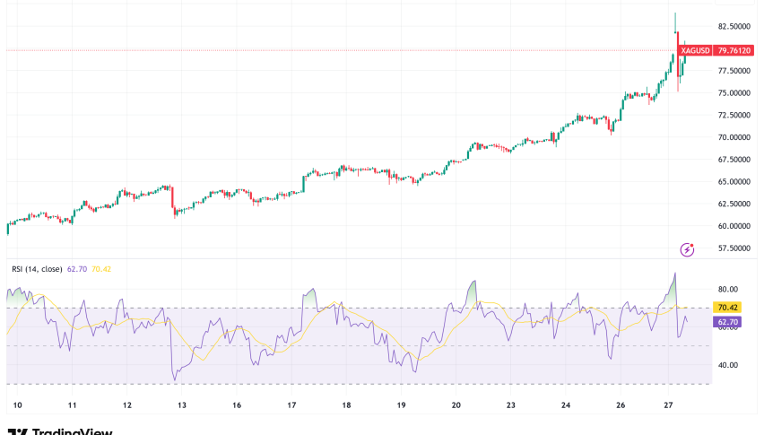Click the orange 70.42 RSI legend value

coord(100,268)
